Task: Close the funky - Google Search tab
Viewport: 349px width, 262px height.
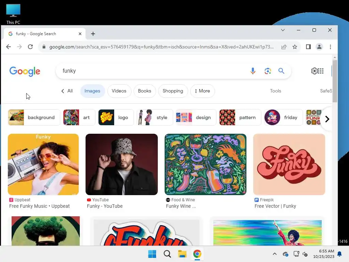Action: [80, 34]
